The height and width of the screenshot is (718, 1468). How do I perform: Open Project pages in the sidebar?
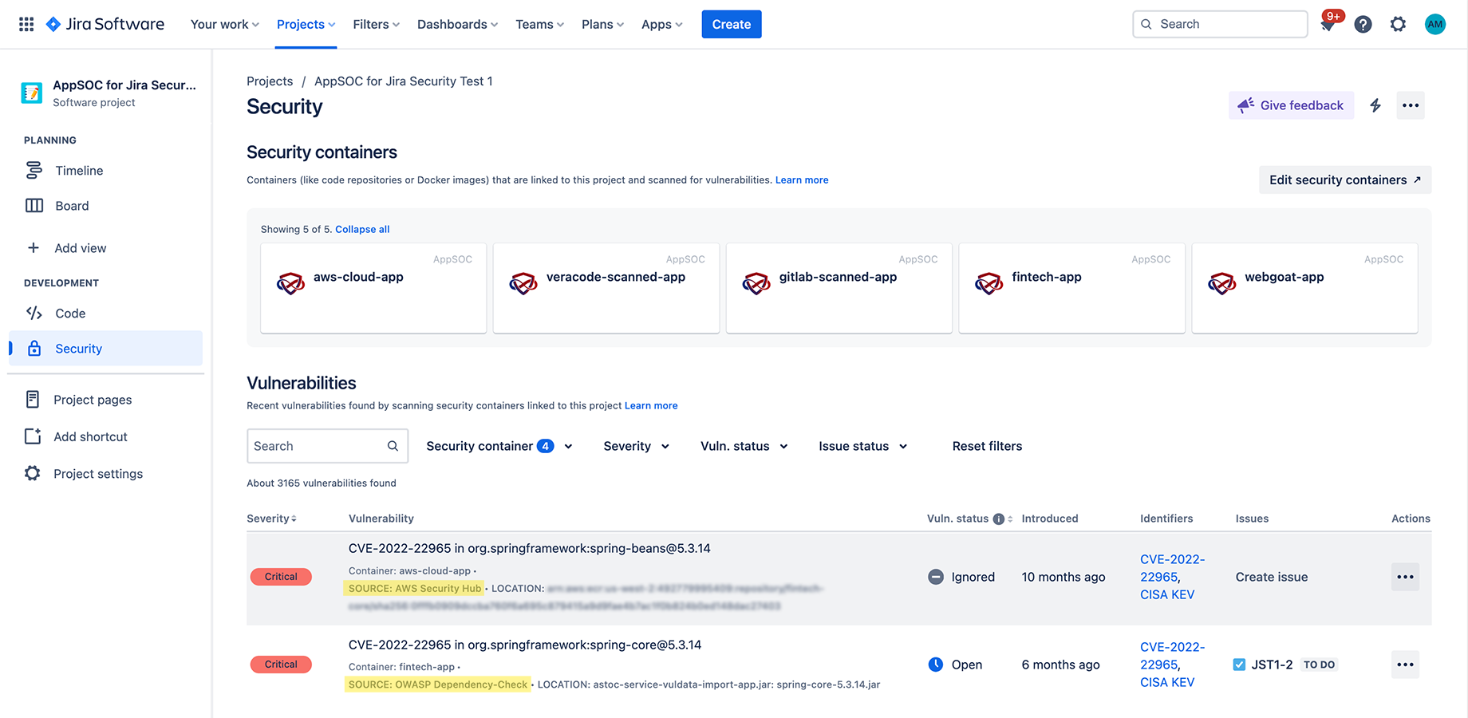(105, 400)
